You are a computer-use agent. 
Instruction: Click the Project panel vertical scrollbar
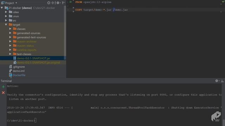[x=65, y=33]
